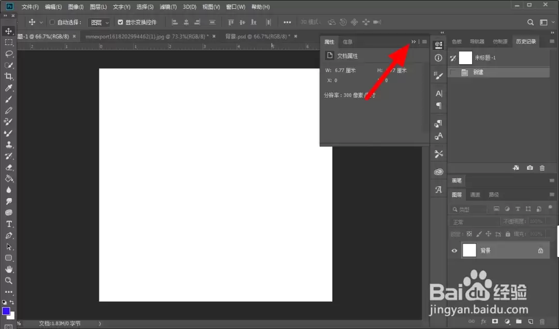Open the Character panel icon

click(x=438, y=94)
